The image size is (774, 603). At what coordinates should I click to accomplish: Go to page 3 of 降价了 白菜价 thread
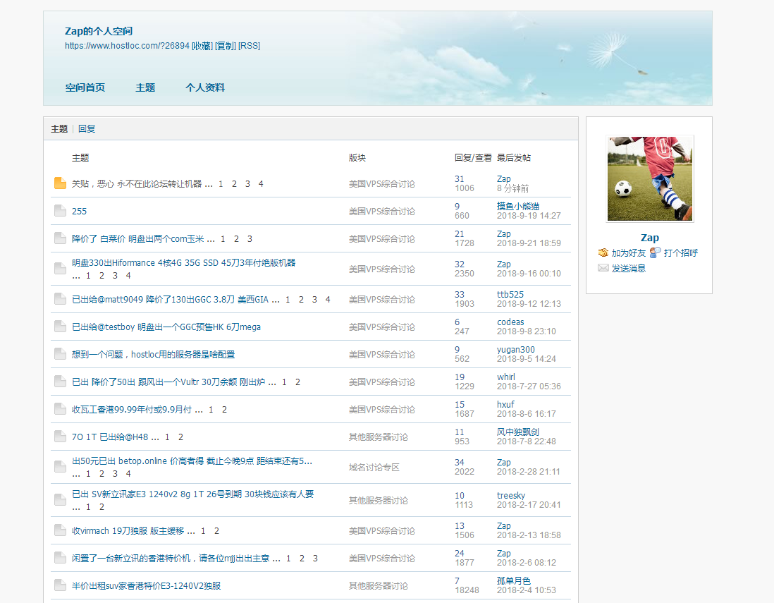pyautogui.click(x=250, y=239)
